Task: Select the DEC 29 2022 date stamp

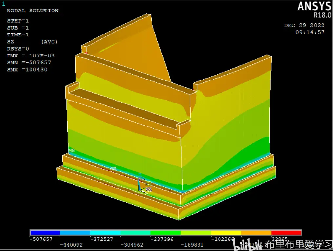Action: (304, 25)
